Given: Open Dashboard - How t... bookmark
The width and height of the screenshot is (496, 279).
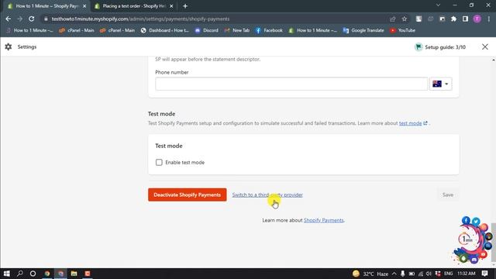Looking at the screenshot, I should pyautogui.click(x=165, y=30).
